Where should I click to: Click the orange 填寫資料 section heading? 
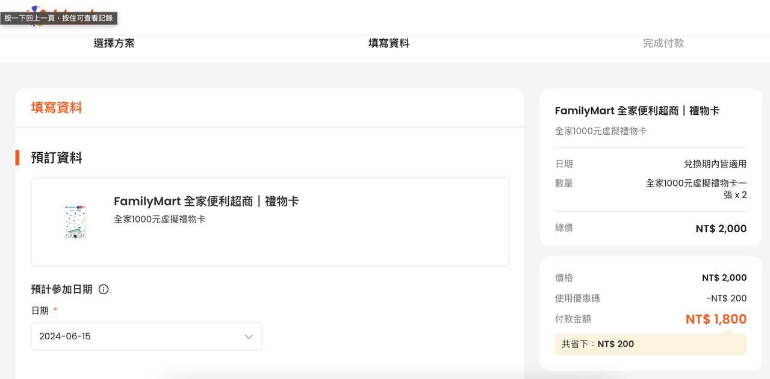[x=57, y=108]
